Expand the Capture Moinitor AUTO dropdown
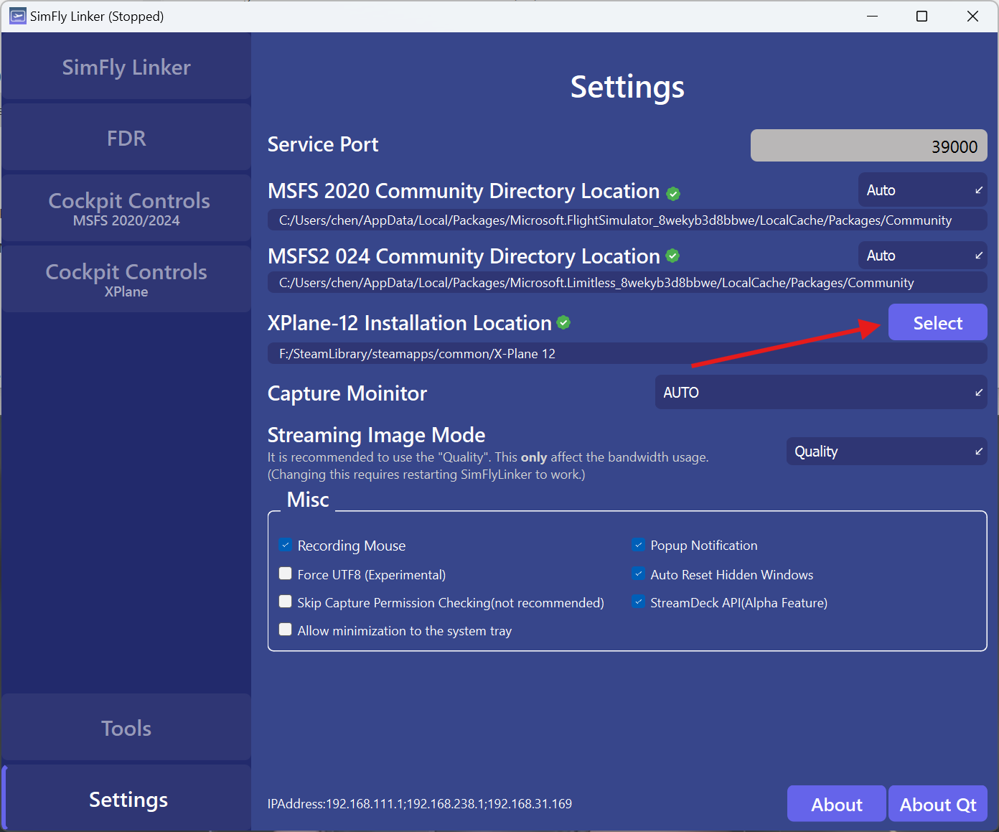This screenshot has width=999, height=832. 821,393
